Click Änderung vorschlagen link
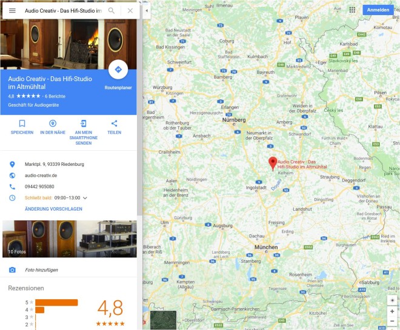Image resolution: width=400 pixels, height=330 pixels. 53,209
